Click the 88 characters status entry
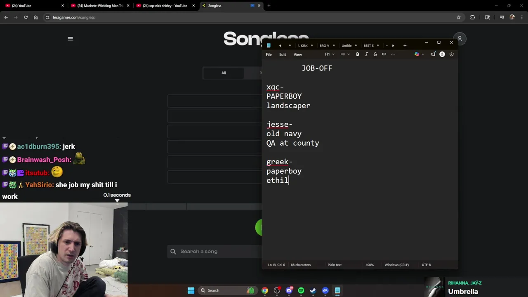528x297 pixels. pos(301,265)
